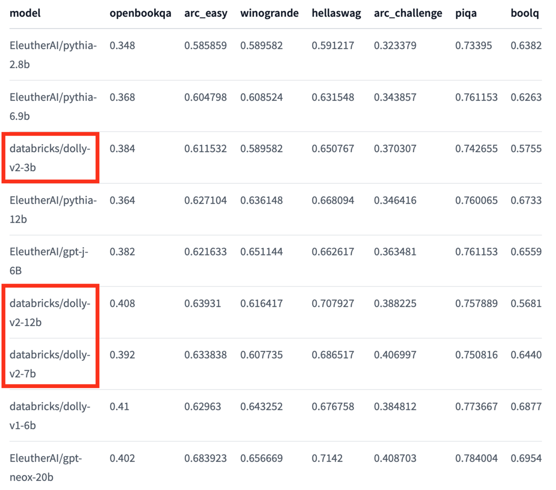
Task: Select arc_easy value 0.62963
Action: pos(203,406)
